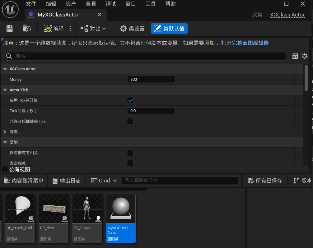Browse to this asset in Content Browser
Viewport: 313px width, 248px height.
click(26, 28)
